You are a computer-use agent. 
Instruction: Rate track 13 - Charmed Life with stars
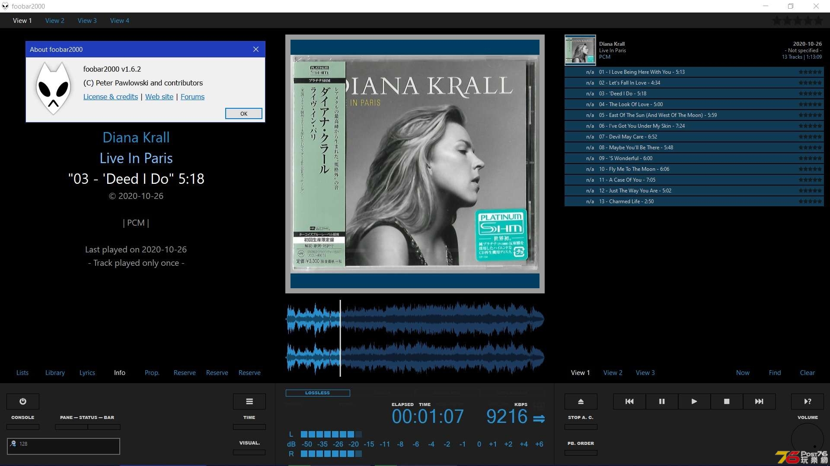(x=810, y=202)
